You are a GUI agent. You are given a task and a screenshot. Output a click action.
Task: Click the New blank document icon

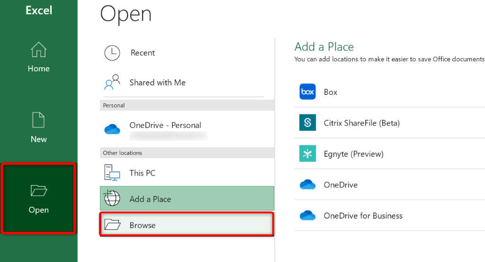coord(38,120)
